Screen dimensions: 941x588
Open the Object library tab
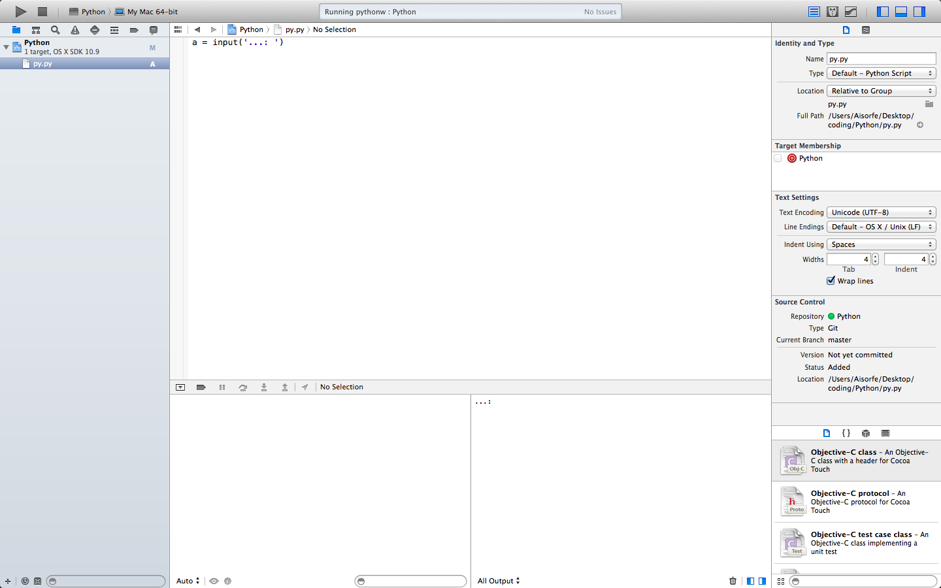click(866, 433)
